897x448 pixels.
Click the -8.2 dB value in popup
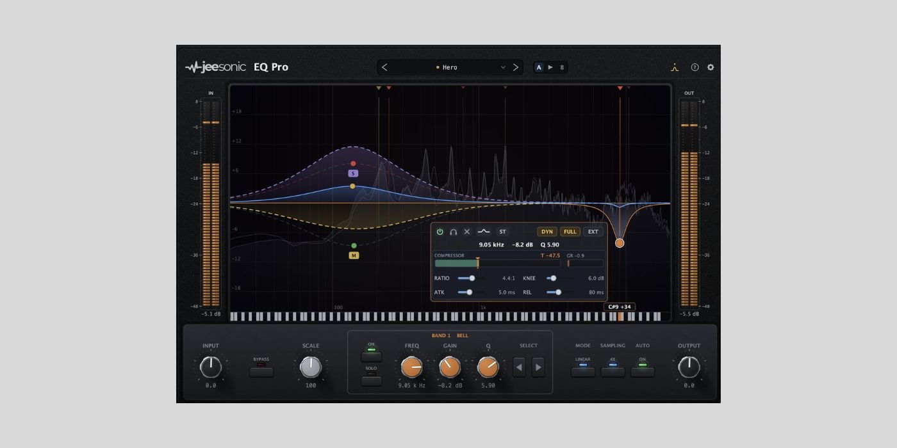(522, 244)
